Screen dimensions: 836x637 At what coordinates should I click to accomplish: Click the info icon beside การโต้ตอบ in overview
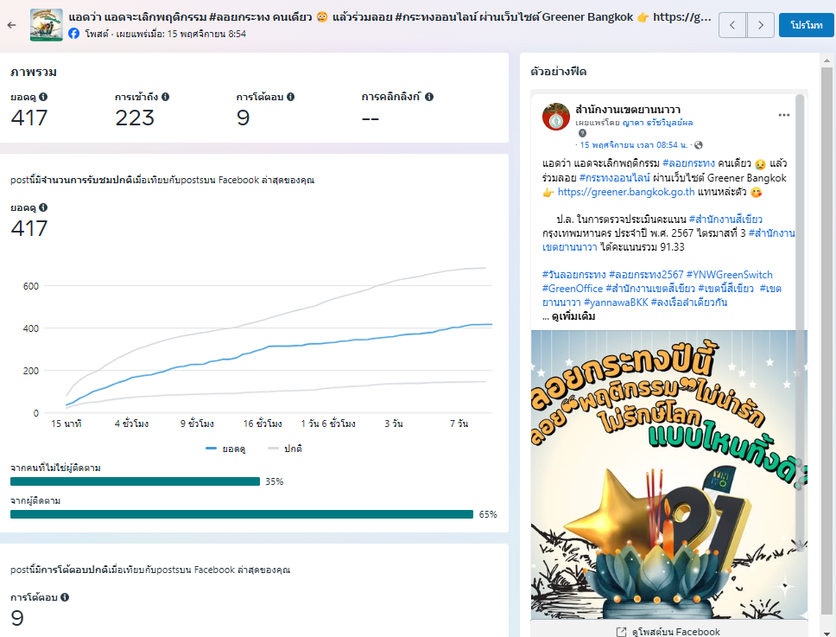point(291,98)
